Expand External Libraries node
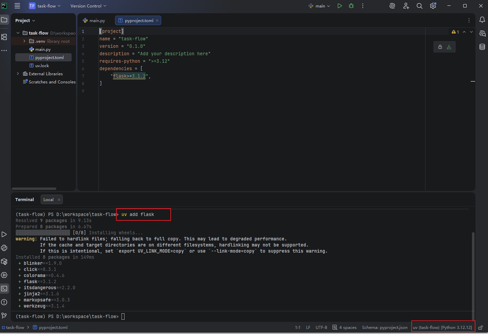488x334 pixels. [18, 74]
